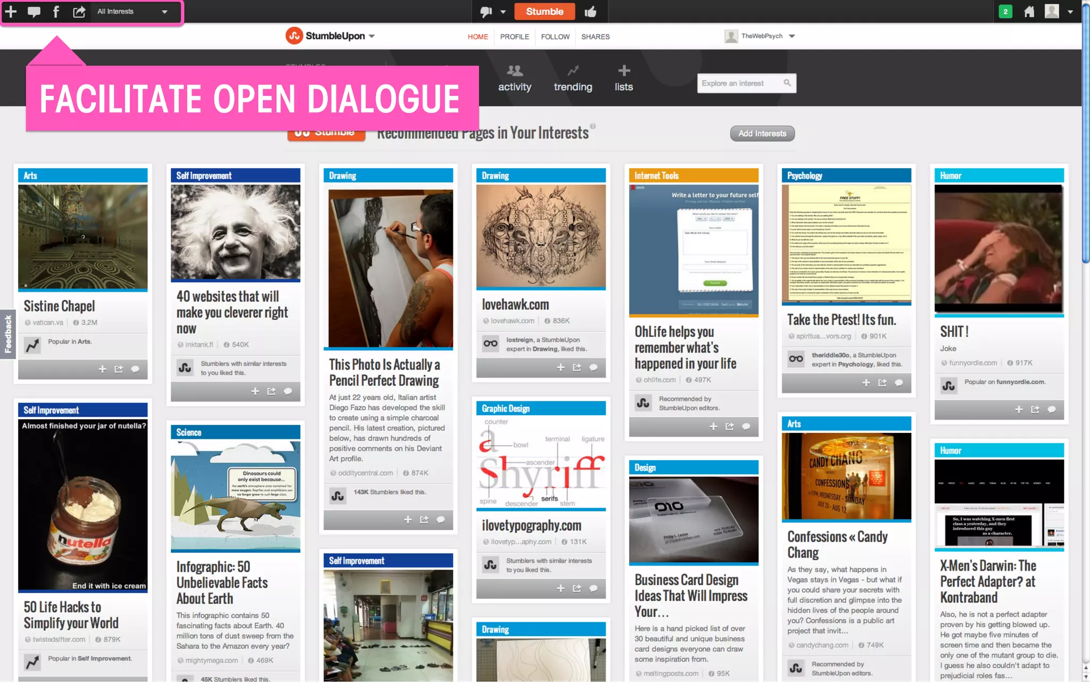This screenshot has height=682, width=1090.
Task: Click the share arrow icon in top toolbar
Action: (x=79, y=11)
